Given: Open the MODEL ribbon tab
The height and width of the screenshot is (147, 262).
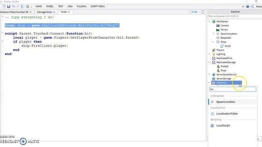Looking at the screenshot, I should (50, 7).
